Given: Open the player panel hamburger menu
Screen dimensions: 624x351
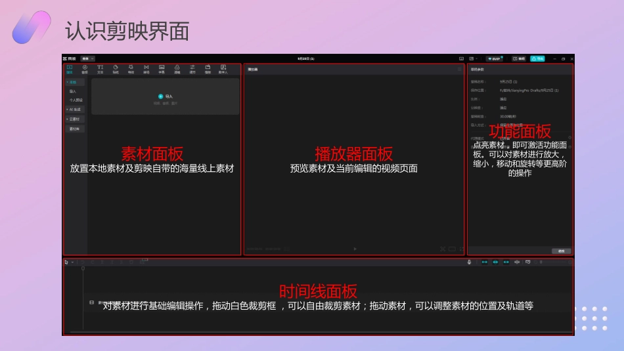Looking at the screenshot, I should pos(460,69).
